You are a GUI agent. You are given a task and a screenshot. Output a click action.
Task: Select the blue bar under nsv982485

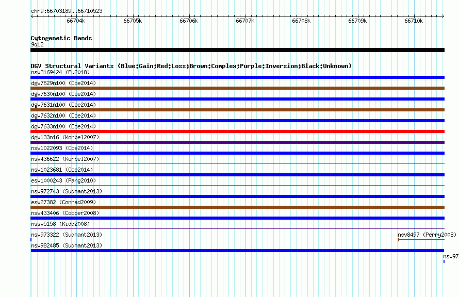point(237,251)
